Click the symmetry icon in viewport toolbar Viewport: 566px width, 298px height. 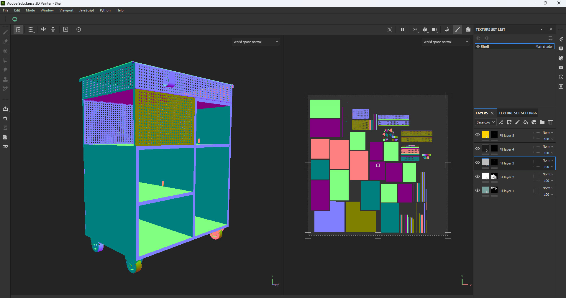pyautogui.click(x=44, y=29)
